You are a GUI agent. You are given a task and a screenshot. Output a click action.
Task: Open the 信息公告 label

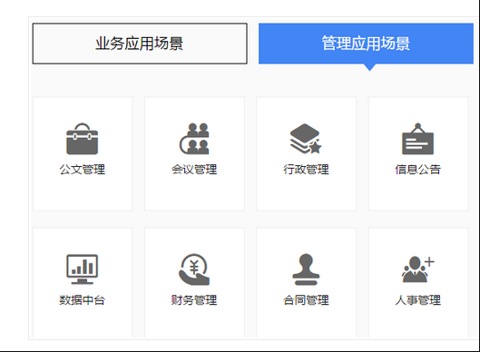click(x=418, y=170)
